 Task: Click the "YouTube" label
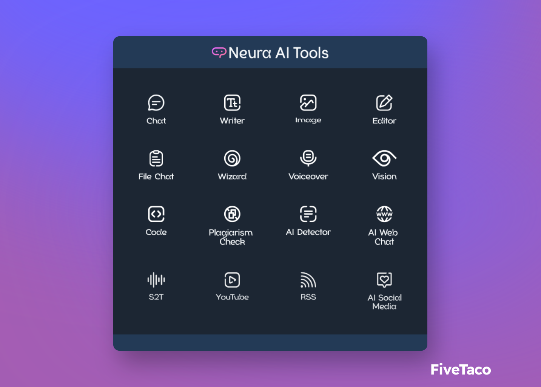(x=232, y=297)
